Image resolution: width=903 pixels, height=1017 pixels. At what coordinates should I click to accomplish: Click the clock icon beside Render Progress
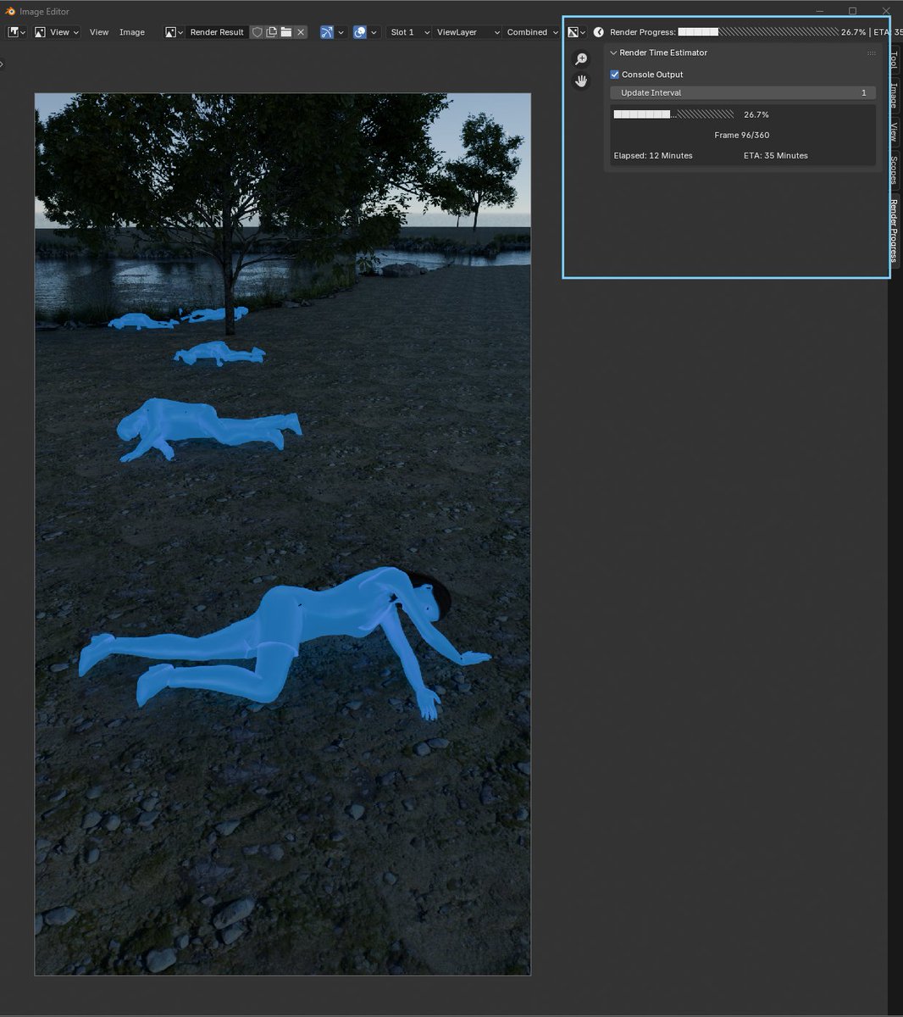(x=599, y=32)
